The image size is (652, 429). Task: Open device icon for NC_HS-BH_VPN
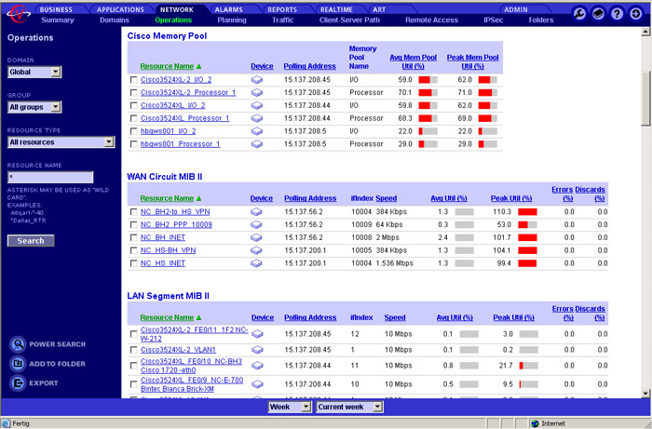coord(256,250)
